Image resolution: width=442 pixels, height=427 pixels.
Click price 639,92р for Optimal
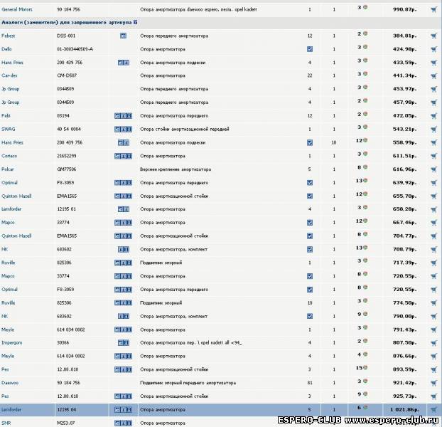404,183
